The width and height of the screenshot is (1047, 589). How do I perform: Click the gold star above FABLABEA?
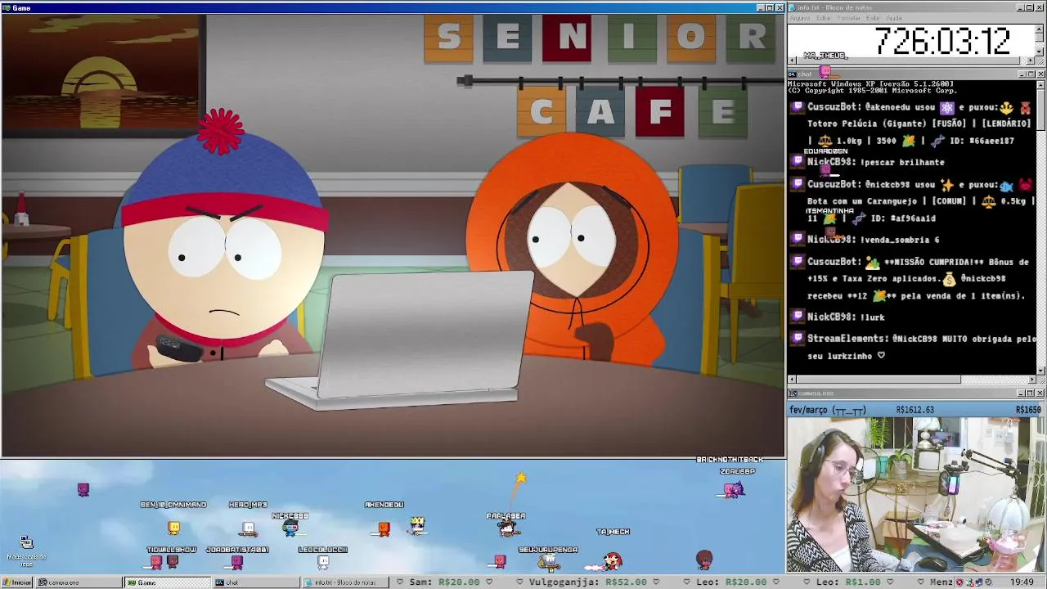(520, 478)
